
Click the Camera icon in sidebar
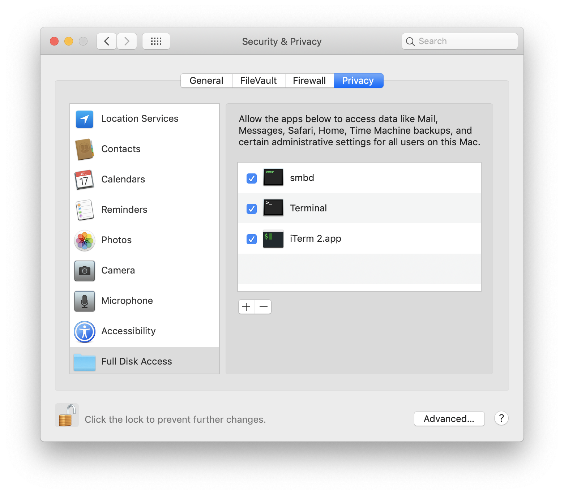85,271
